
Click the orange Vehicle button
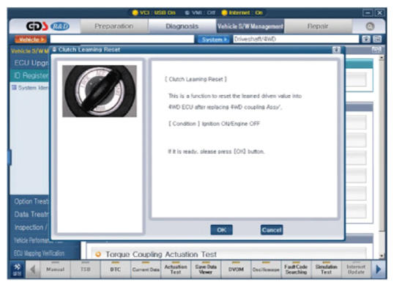point(31,40)
